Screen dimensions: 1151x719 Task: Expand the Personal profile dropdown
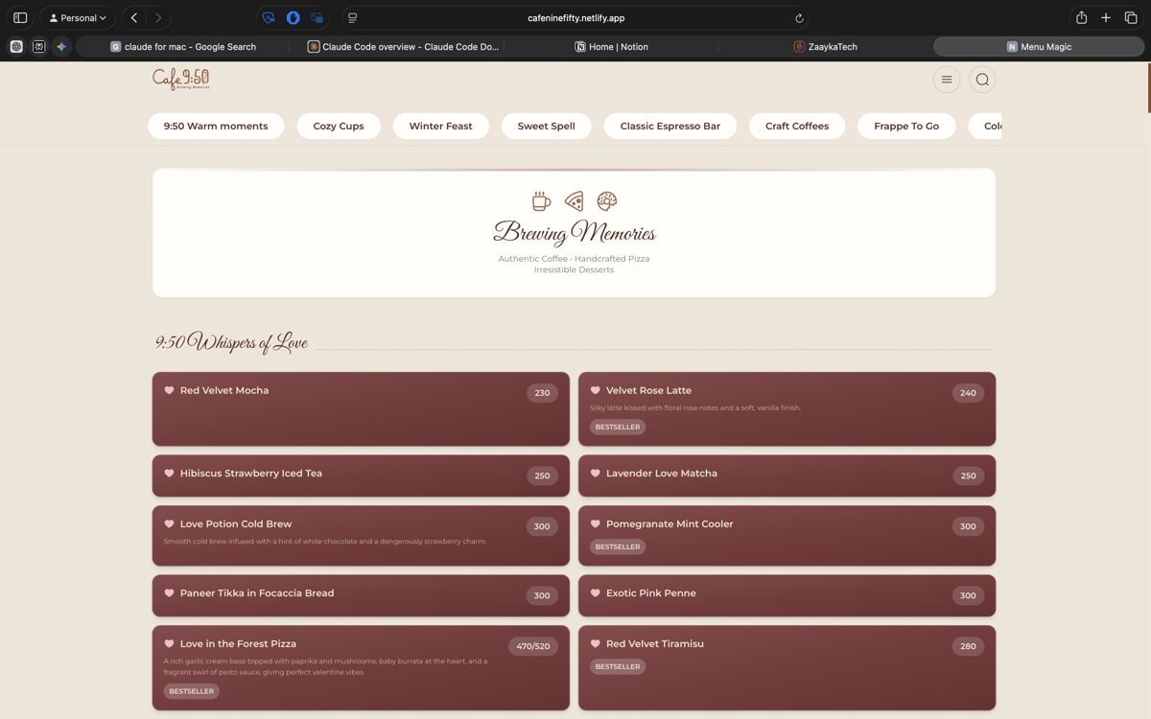coord(78,18)
